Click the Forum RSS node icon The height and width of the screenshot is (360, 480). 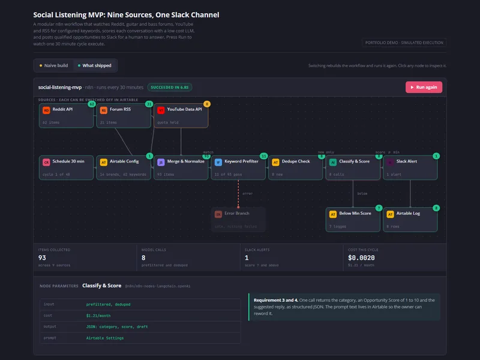point(103,110)
